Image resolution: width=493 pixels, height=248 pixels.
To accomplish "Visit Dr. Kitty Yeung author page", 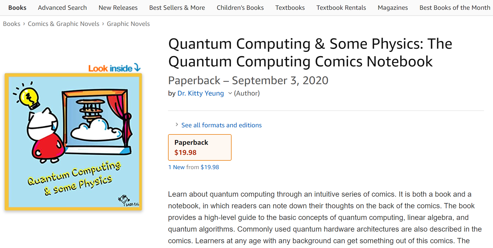I will [x=200, y=93].
